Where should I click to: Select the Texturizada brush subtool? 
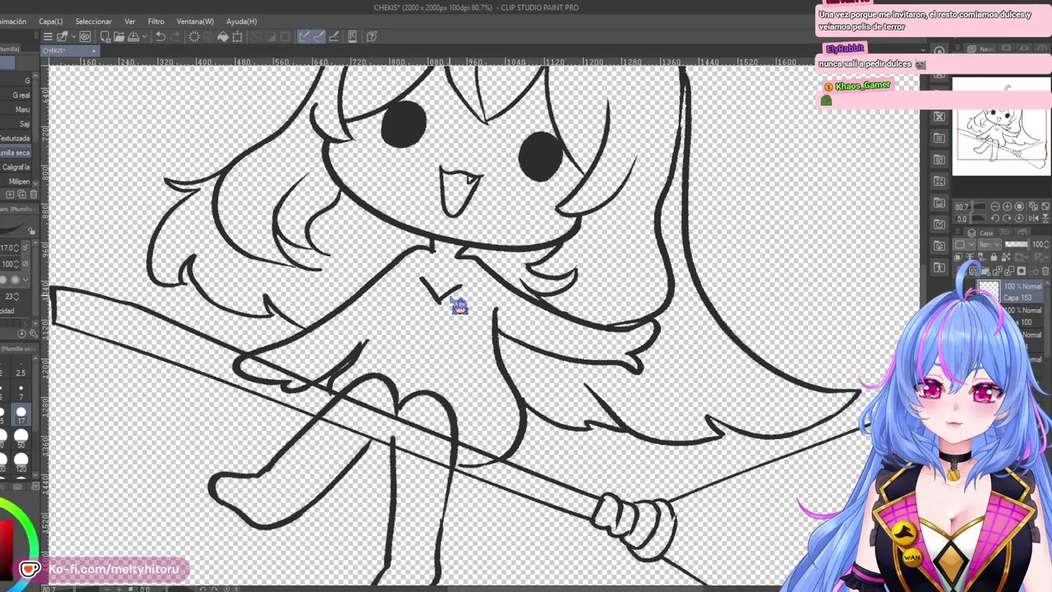click(x=16, y=138)
